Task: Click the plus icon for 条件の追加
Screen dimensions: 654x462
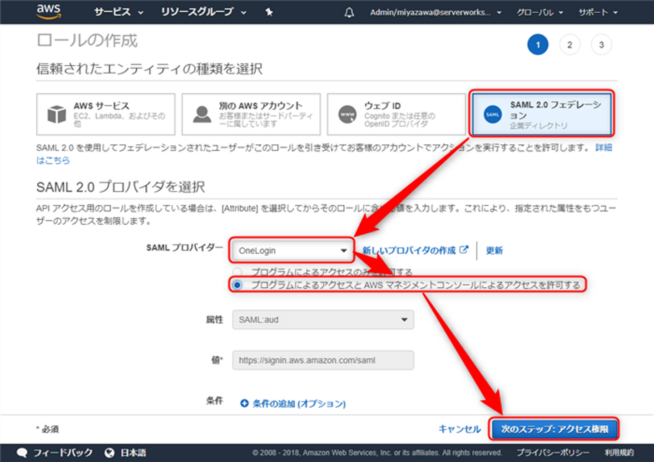Action: [244, 403]
